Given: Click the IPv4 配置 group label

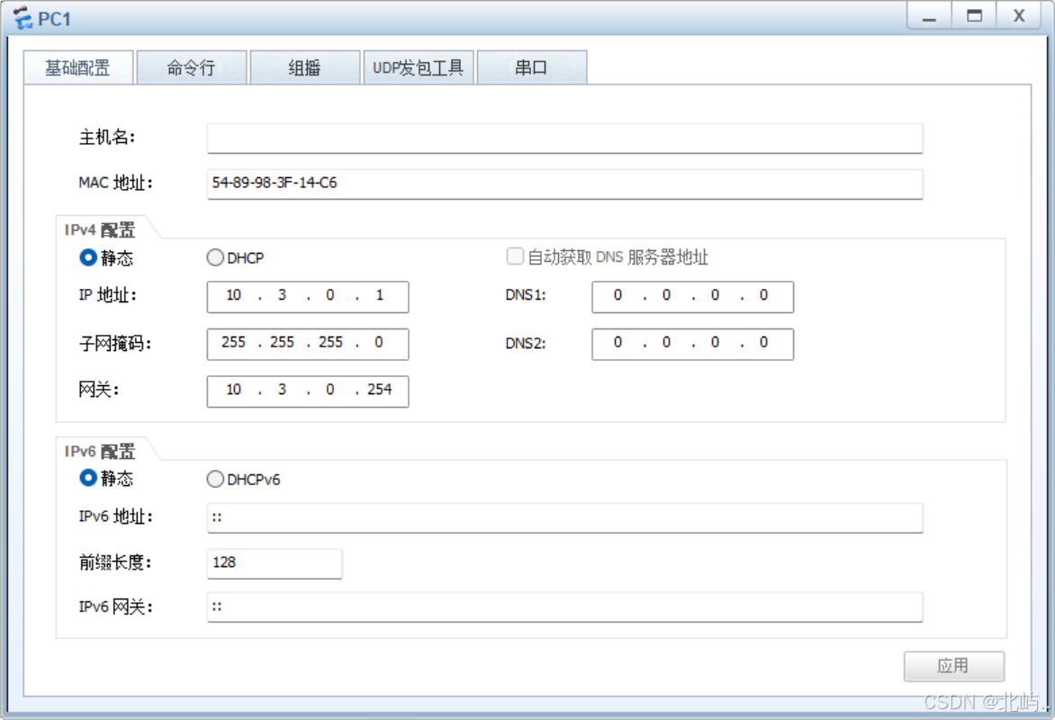Looking at the screenshot, I should 100,230.
